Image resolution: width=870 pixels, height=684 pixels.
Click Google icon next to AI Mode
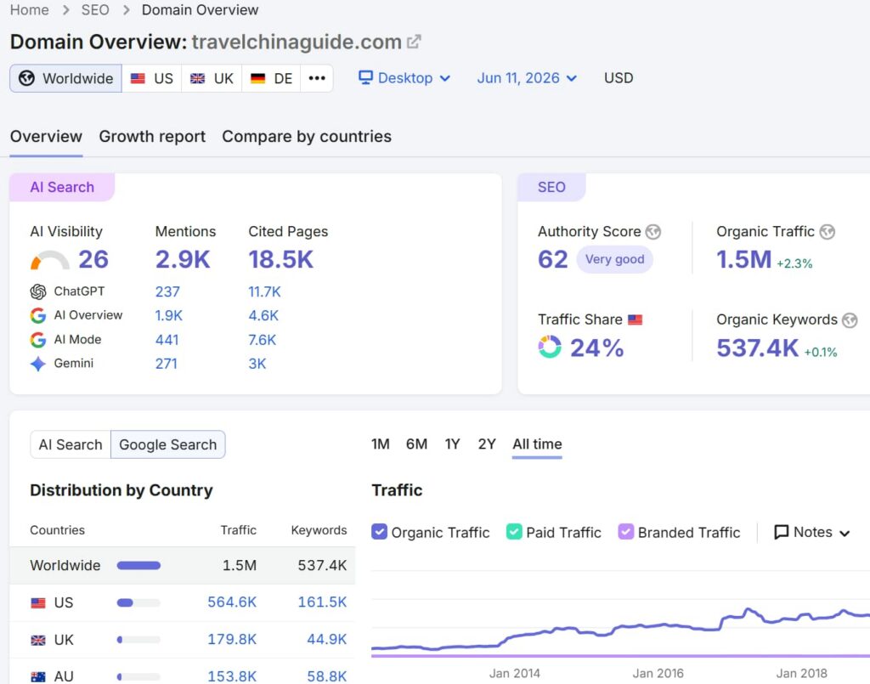point(37,340)
